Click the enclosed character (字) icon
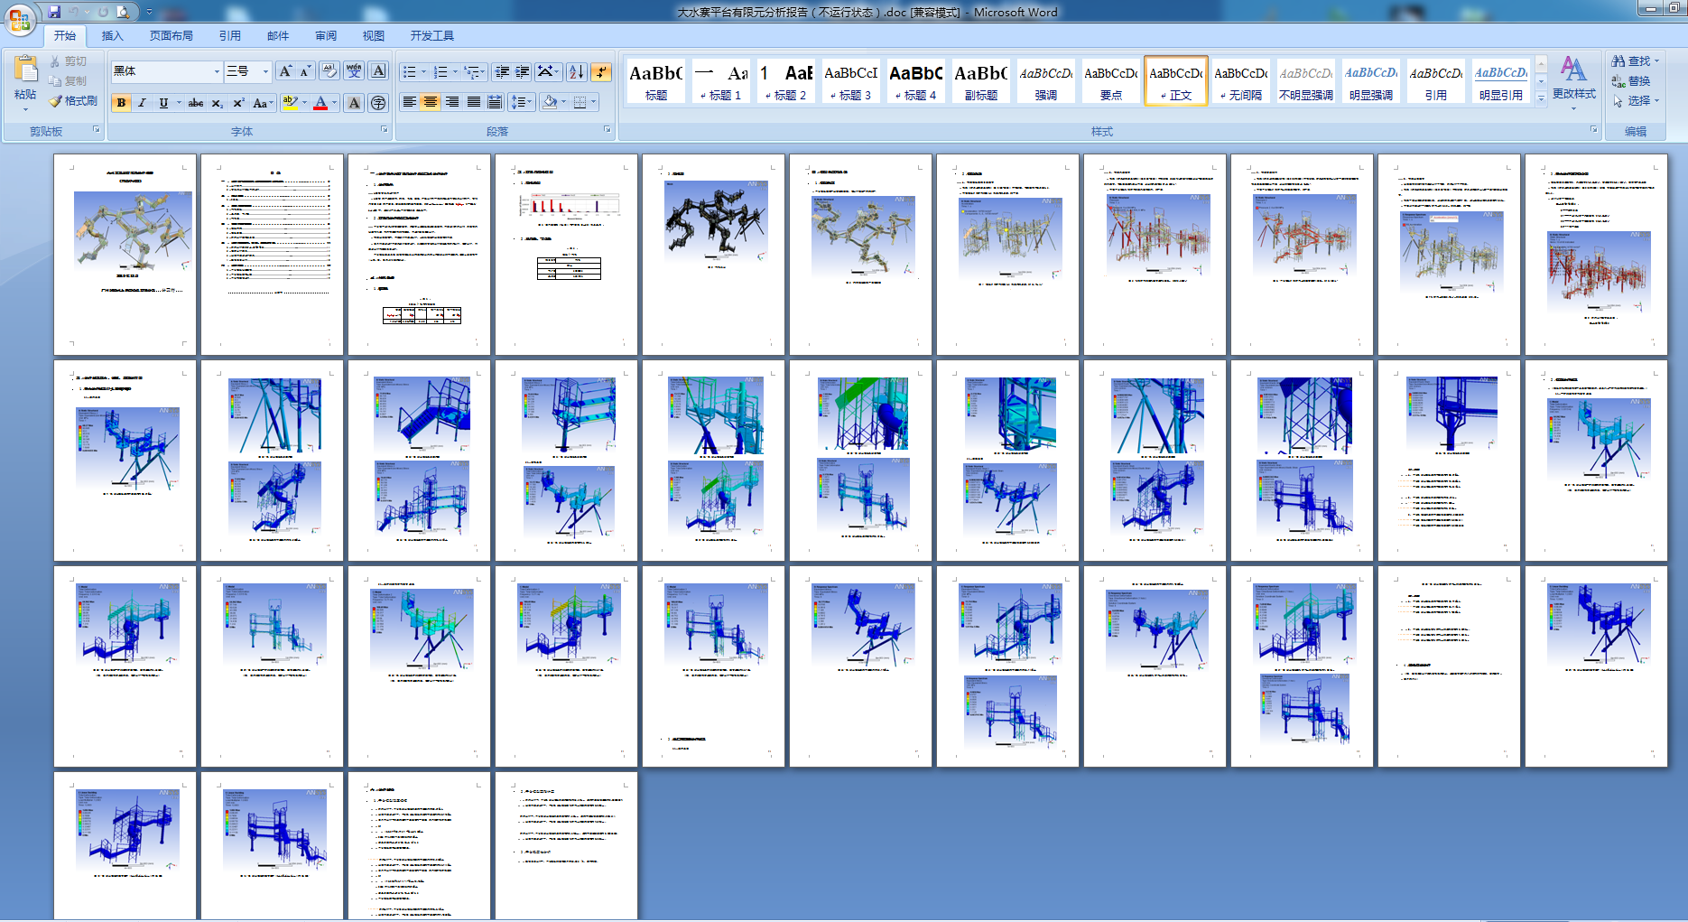Viewport: 1688px width, 922px height. pos(378,103)
